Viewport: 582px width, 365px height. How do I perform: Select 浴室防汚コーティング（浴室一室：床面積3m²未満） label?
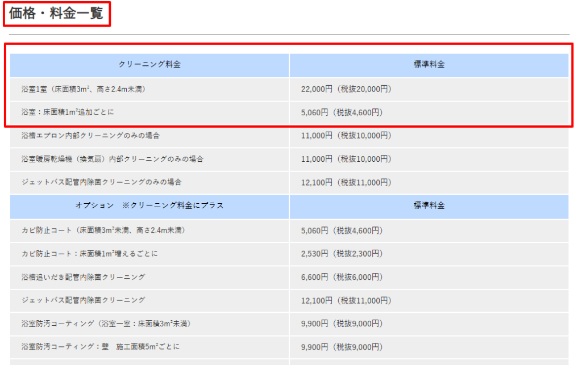coord(106,324)
